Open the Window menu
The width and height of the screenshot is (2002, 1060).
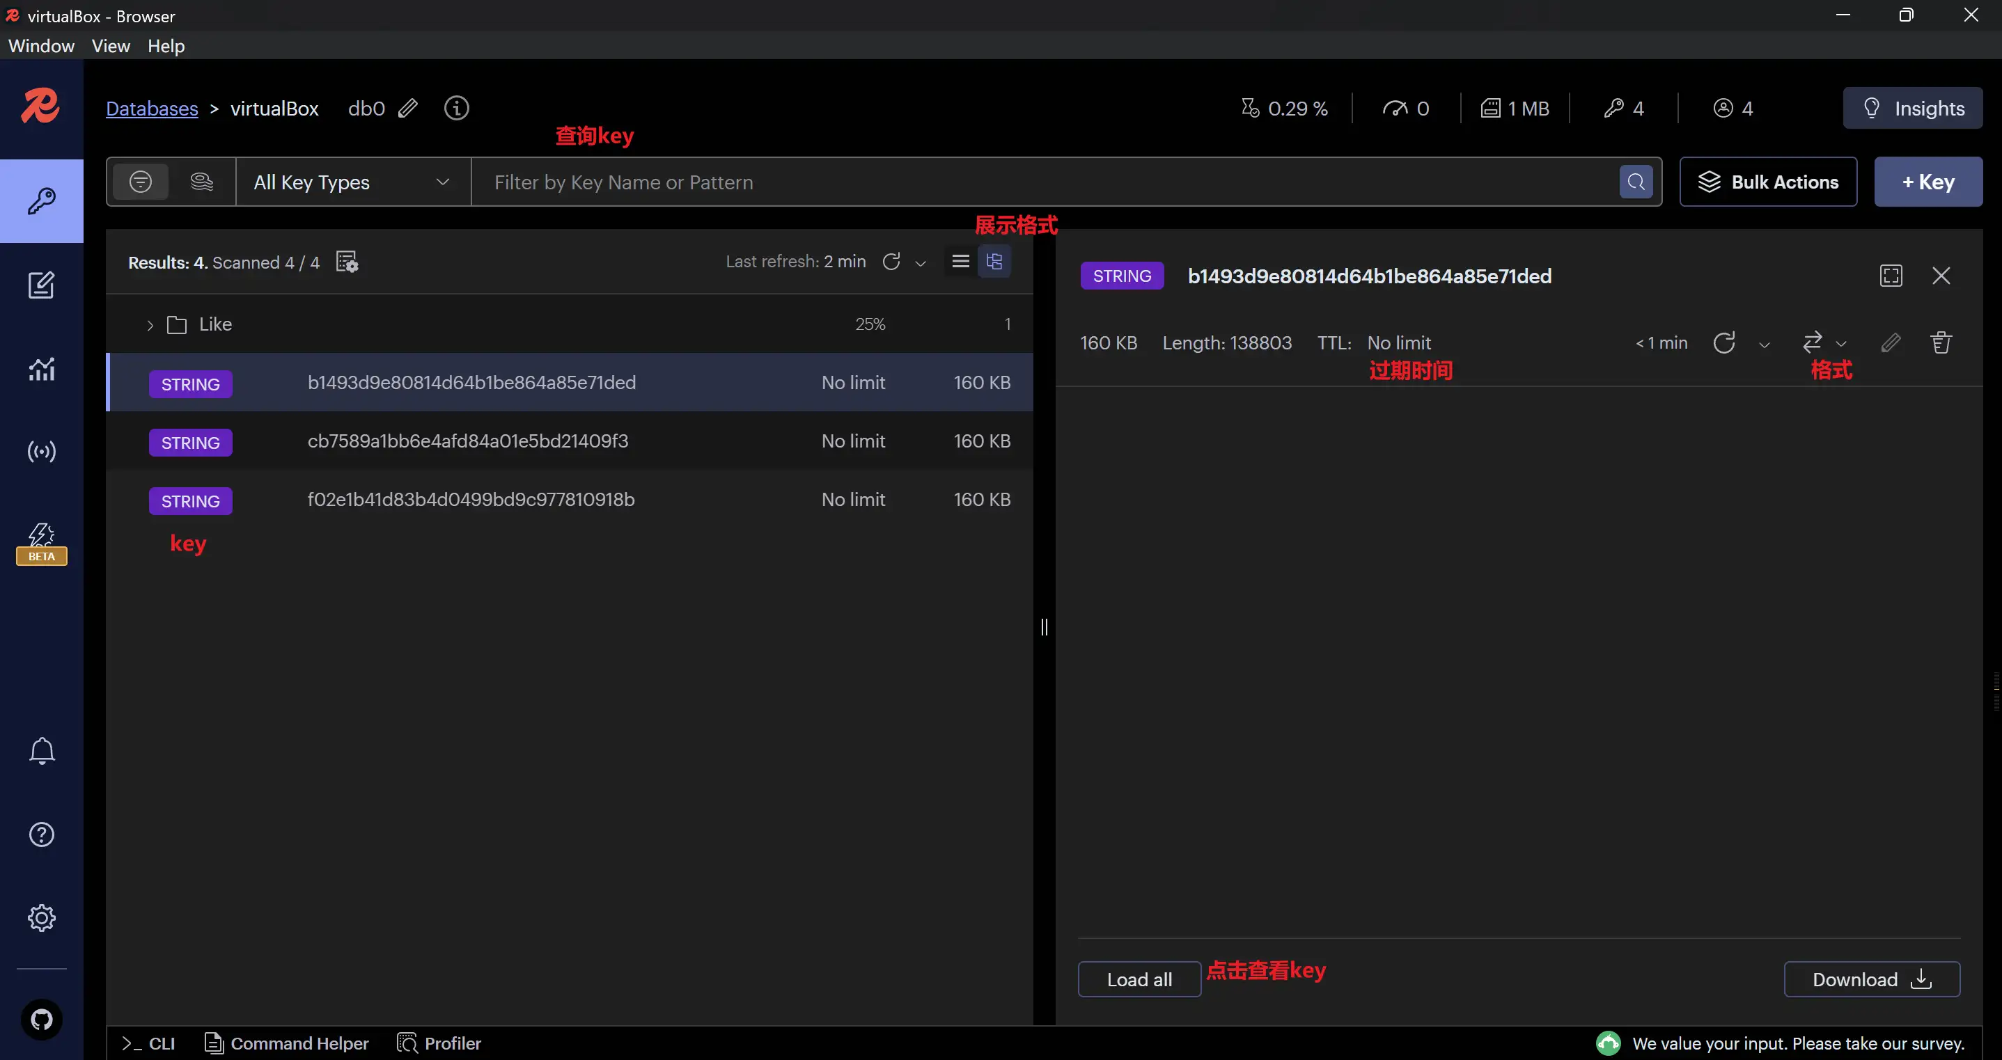(41, 46)
